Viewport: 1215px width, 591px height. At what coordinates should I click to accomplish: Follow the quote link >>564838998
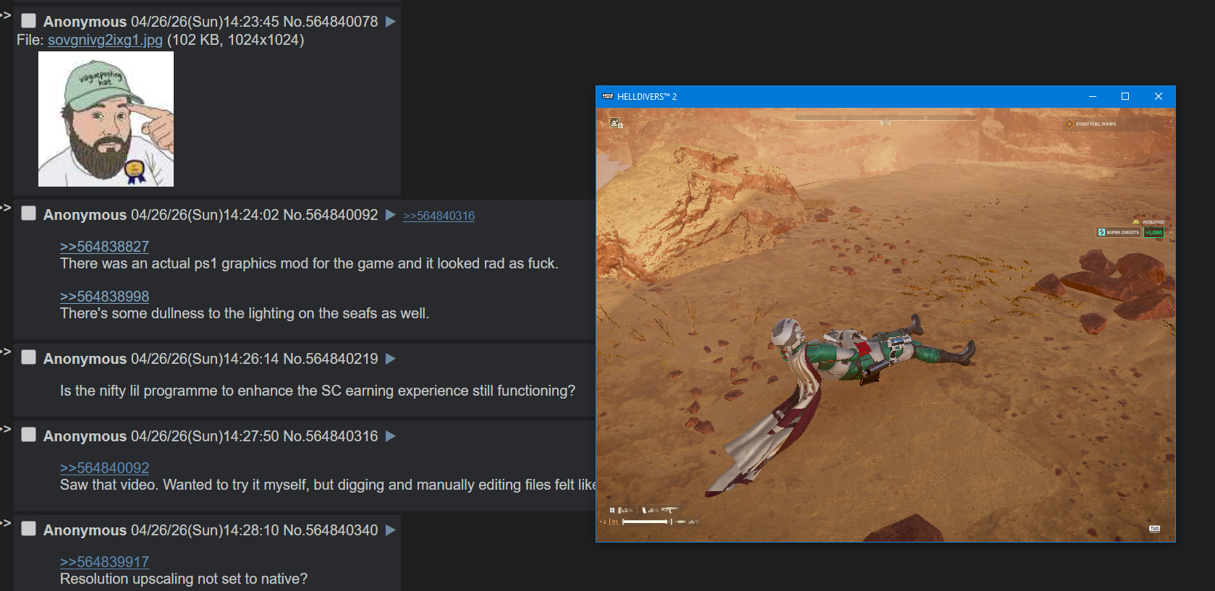(x=104, y=297)
